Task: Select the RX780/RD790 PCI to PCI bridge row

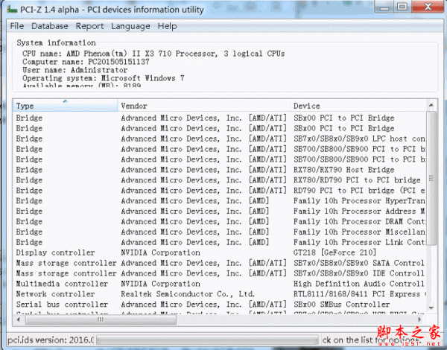Action: [x=220, y=180]
